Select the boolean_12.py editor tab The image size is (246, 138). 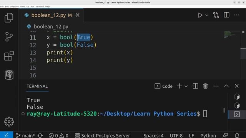click(x=51, y=15)
